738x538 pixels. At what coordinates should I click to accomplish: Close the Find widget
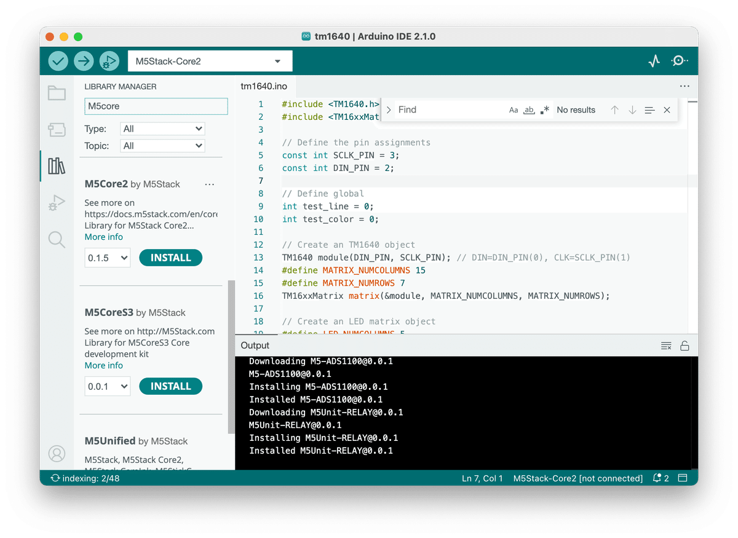point(667,110)
